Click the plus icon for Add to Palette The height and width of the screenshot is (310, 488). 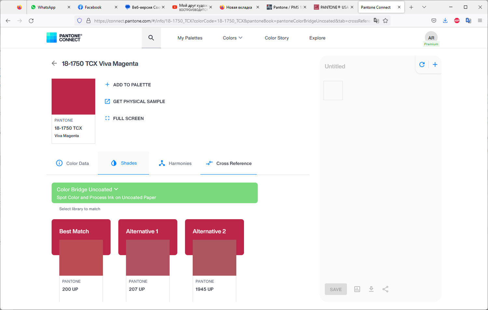(x=107, y=85)
